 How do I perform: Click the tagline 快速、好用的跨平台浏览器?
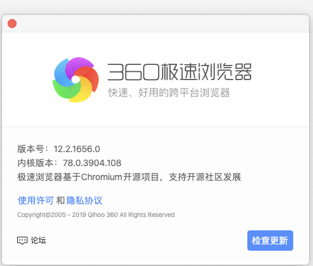click(169, 93)
